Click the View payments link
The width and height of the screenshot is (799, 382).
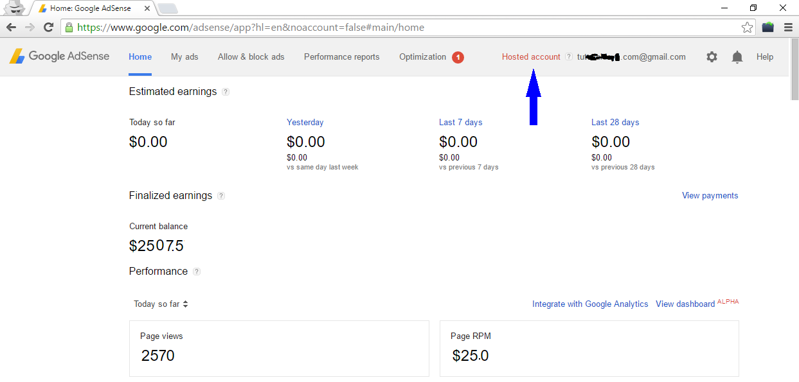710,196
